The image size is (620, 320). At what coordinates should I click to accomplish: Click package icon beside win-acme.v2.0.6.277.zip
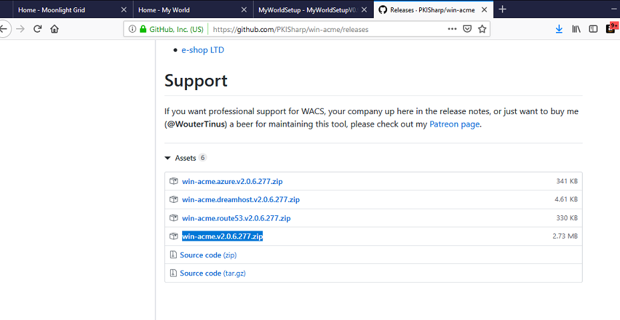pyautogui.click(x=174, y=236)
